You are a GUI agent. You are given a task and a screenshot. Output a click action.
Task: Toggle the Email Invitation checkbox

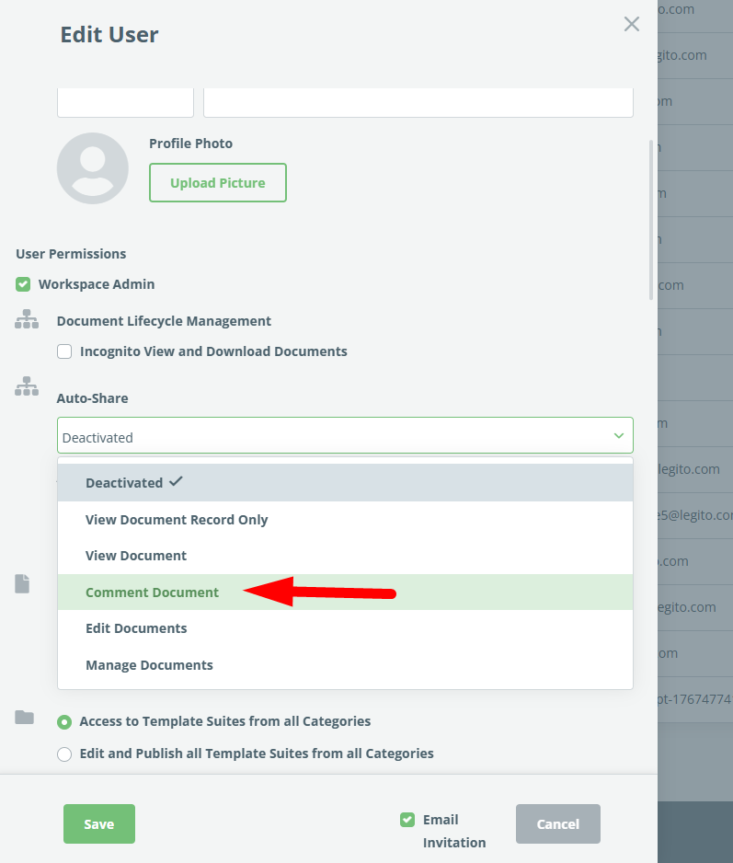click(407, 820)
